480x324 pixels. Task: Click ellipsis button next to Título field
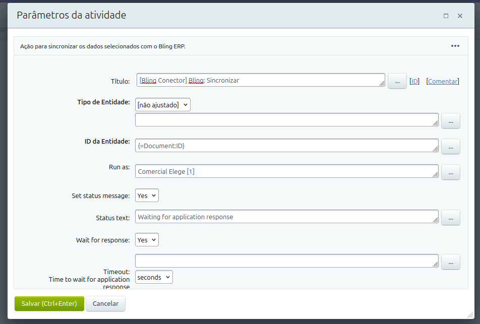(397, 81)
